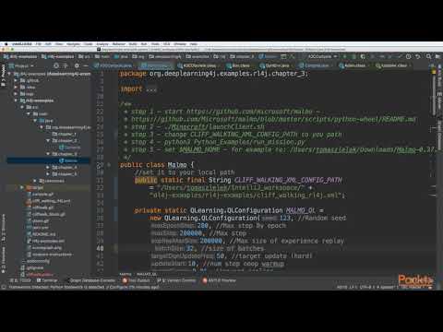Image resolution: width=443 pixels, height=332 pixels.
Task: Click the locate-file target icon in Project pane
Action: tap(56, 65)
